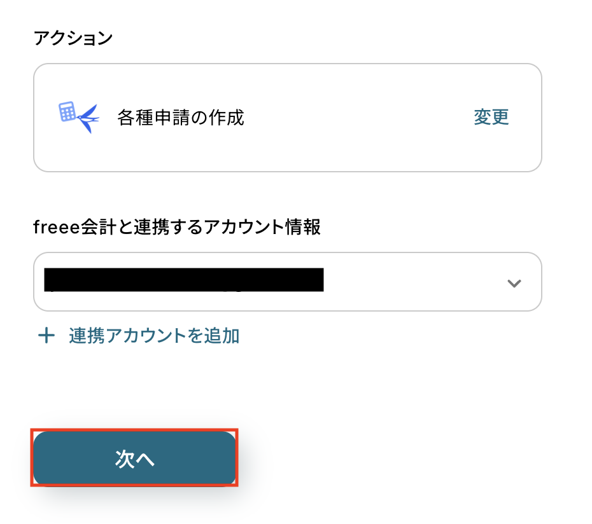The width and height of the screenshot is (592, 524).
Task: Add a linked account via 連携アカウントを追加
Action: [153, 336]
